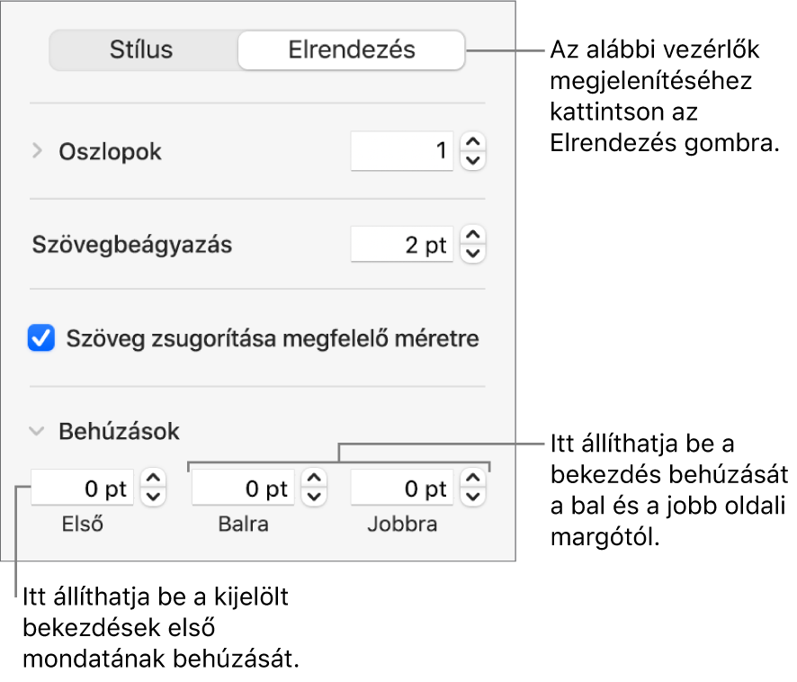Collapse the Behúzások section
Image resolution: width=797 pixels, height=682 pixels.
[37, 431]
